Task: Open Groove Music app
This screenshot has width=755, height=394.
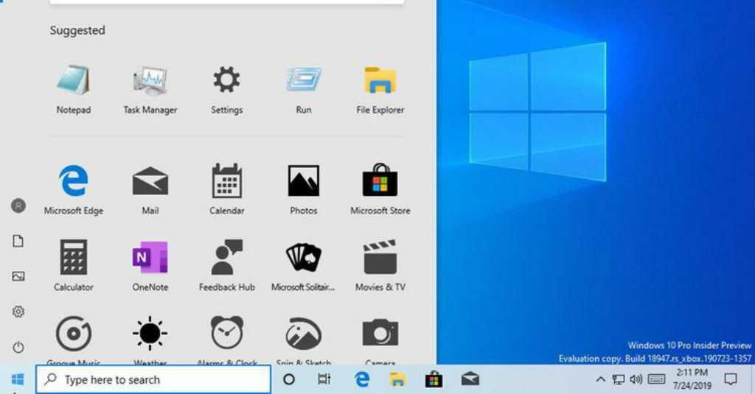Action: (x=73, y=340)
